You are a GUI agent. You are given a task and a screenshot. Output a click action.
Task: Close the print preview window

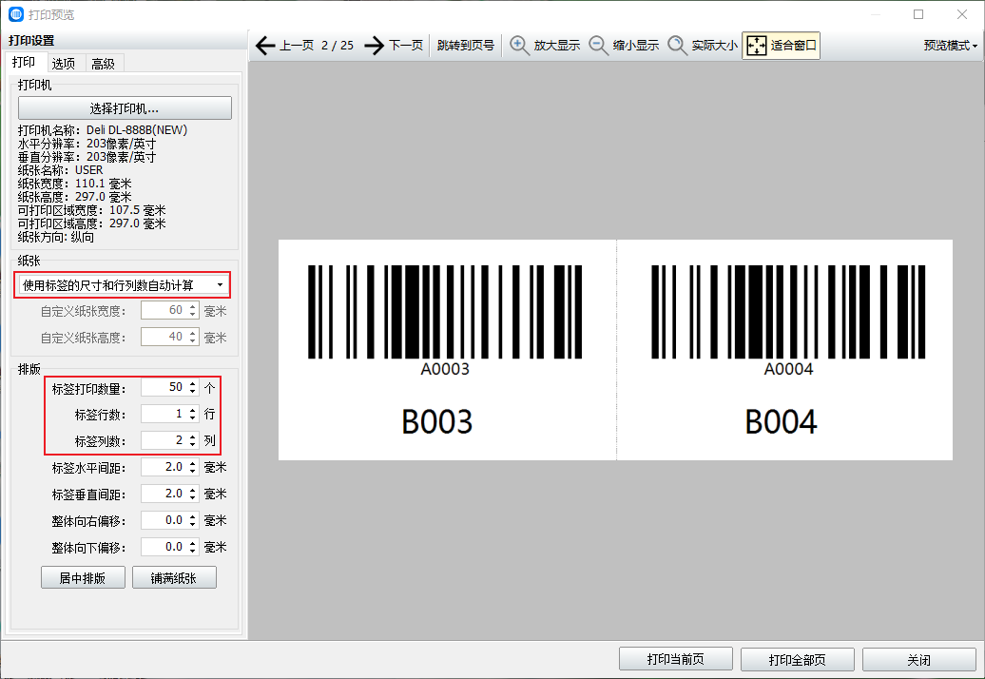[962, 14]
